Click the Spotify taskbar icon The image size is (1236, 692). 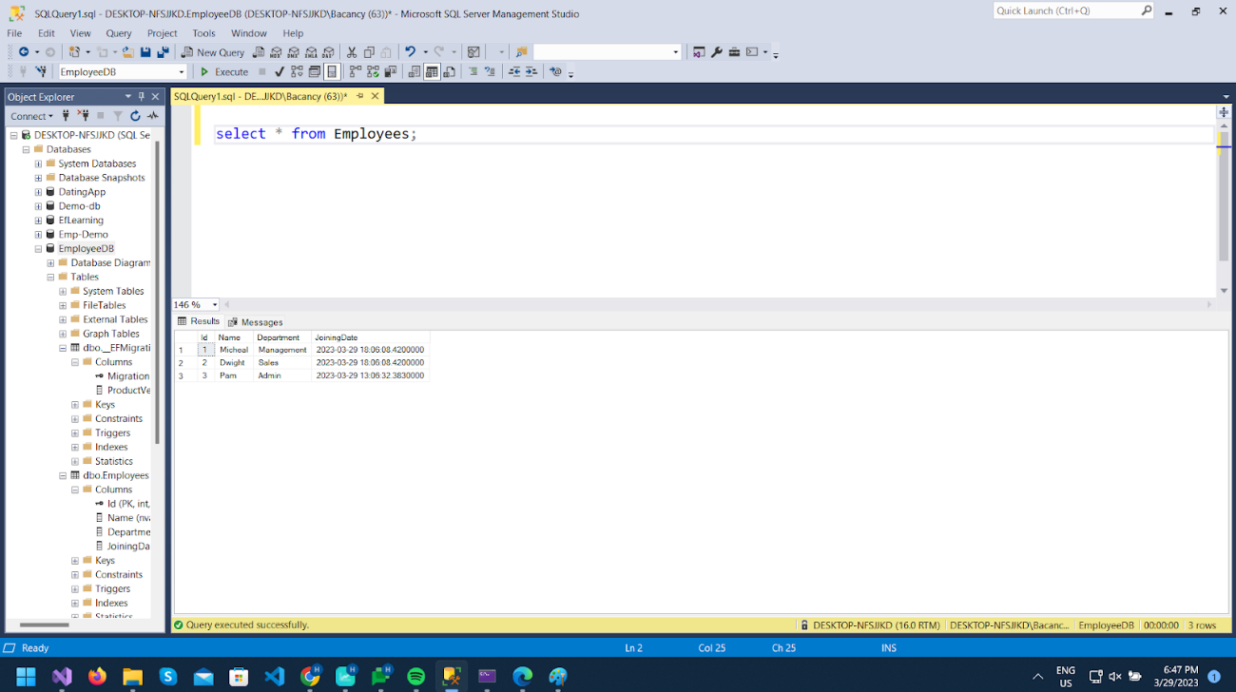click(416, 677)
